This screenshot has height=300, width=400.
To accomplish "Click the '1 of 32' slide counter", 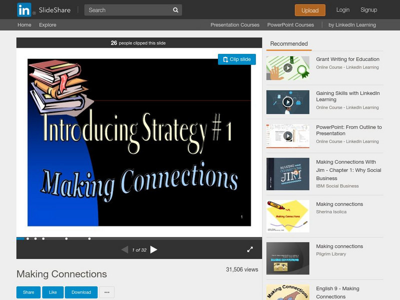I will pyautogui.click(x=139, y=250).
